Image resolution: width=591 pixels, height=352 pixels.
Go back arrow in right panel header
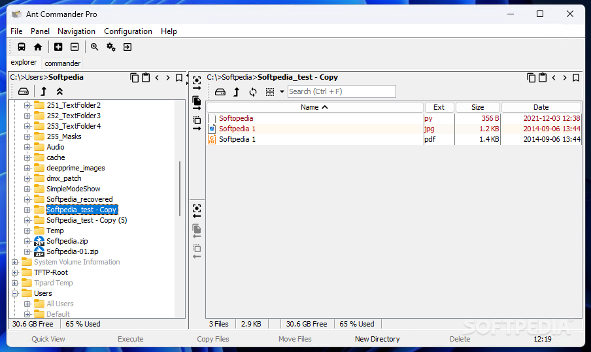554,78
